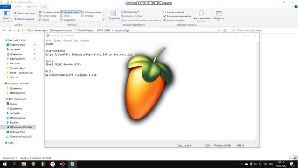The image size is (298, 168).
Task: Open File Explorer from the taskbar
Action: tap(24, 164)
